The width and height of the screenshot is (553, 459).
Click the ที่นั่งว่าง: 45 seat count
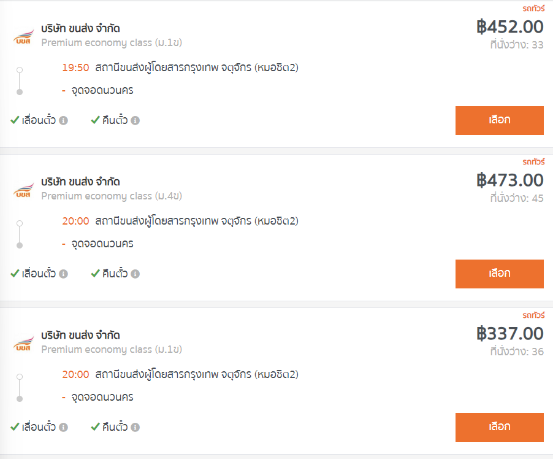click(x=516, y=198)
